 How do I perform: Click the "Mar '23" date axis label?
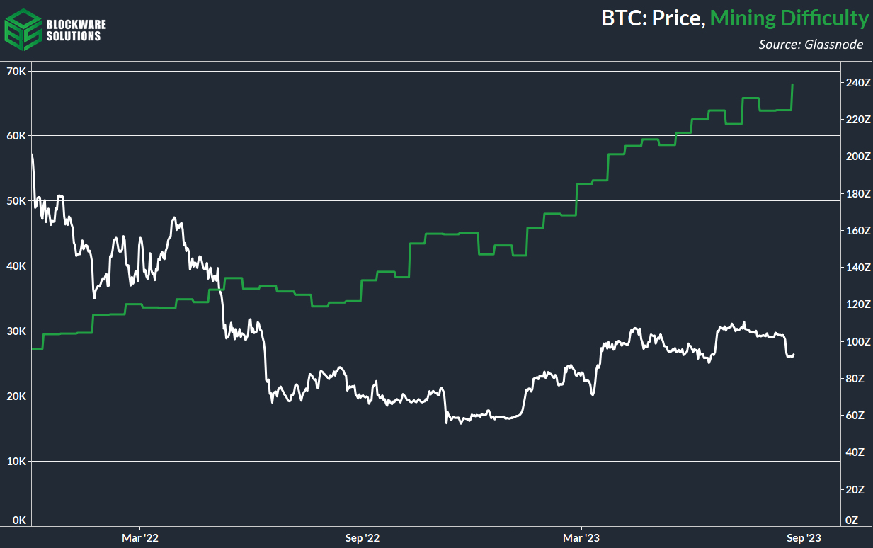click(582, 538)
